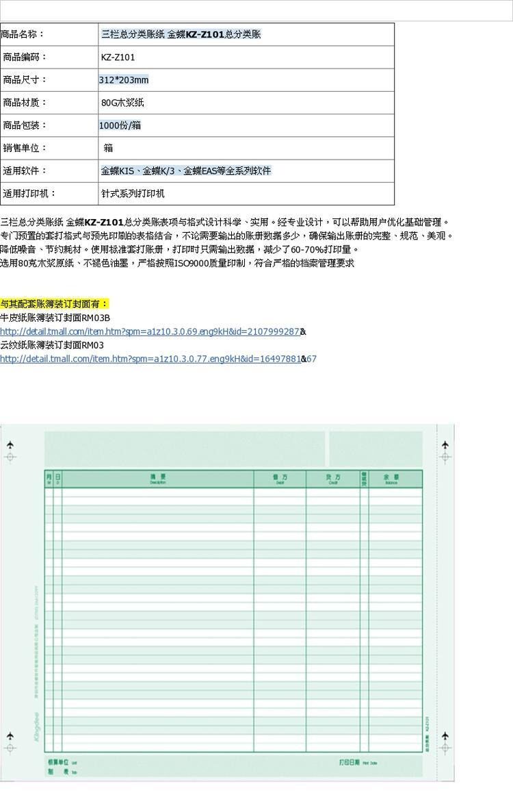513x795 pixels.
Task: Select material value 80G木浆纸
Action: point(122,103)
